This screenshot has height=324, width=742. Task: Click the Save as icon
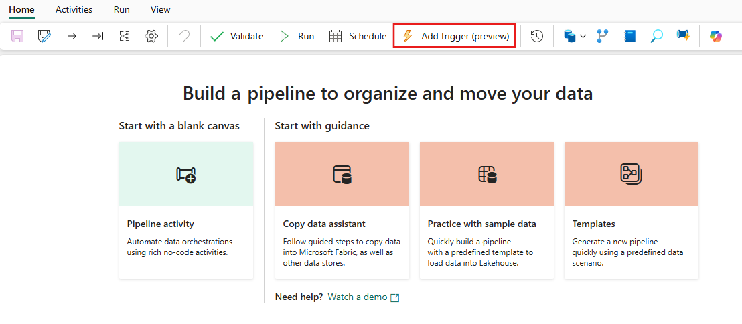tap(44, 36)
